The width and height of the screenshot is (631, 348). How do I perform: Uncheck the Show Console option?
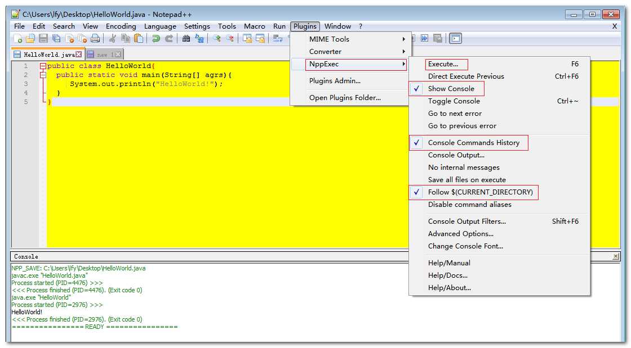point(451,89)
